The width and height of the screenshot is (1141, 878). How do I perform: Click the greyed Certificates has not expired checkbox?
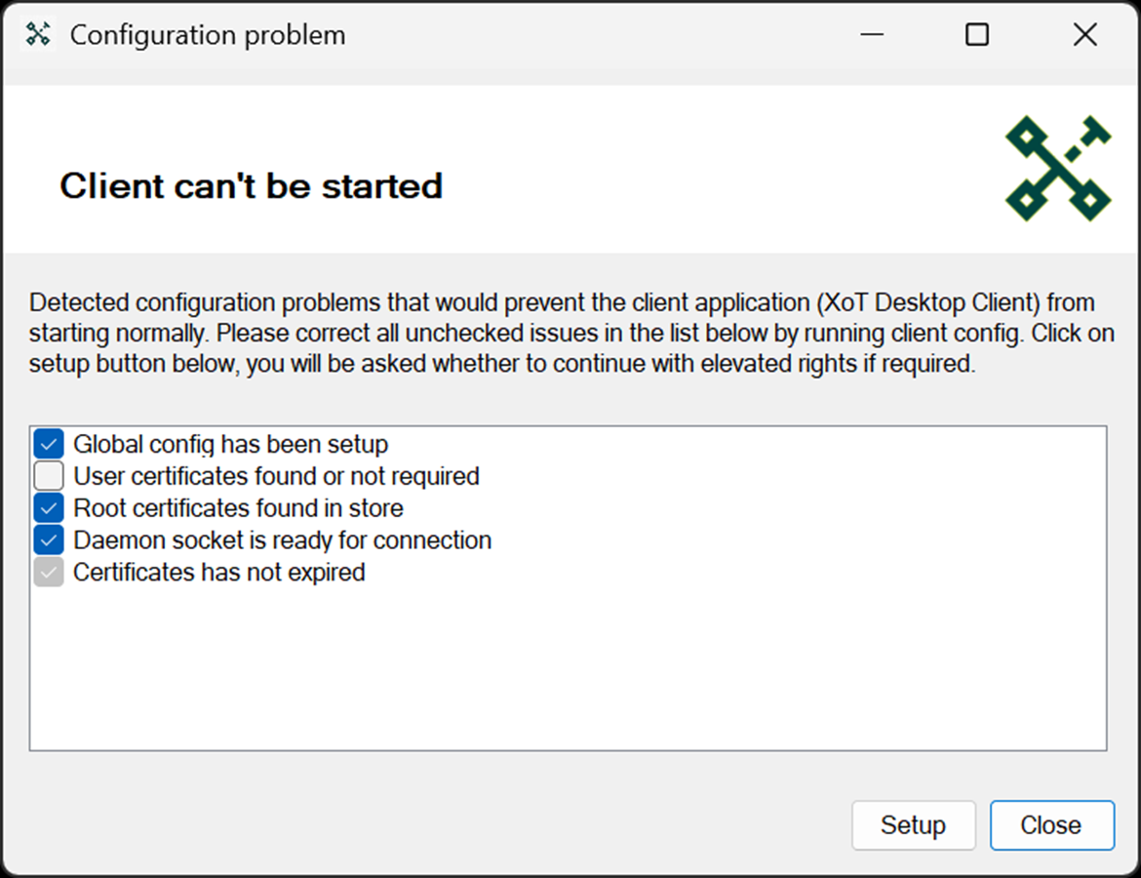(x=49, y=573)
